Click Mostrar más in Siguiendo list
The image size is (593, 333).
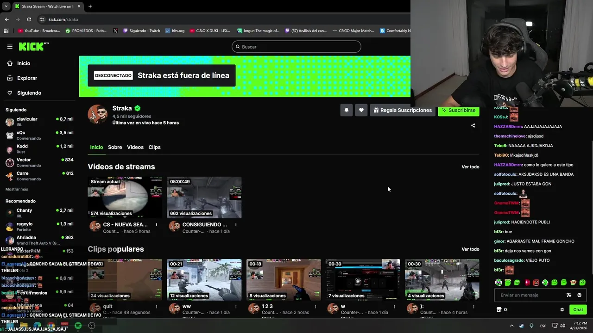[x=17, y=189]
